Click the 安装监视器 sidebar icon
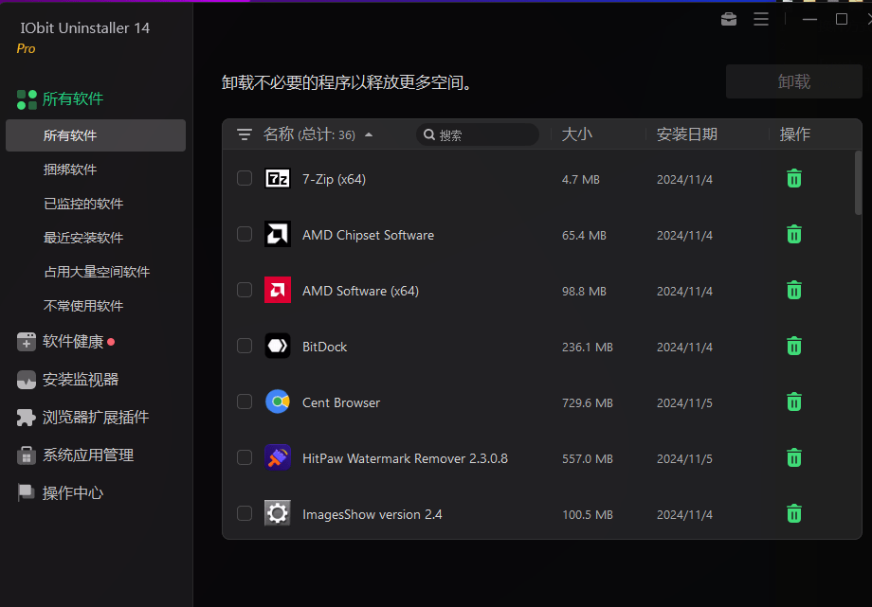Screen dimensions: 872x607 27,380
